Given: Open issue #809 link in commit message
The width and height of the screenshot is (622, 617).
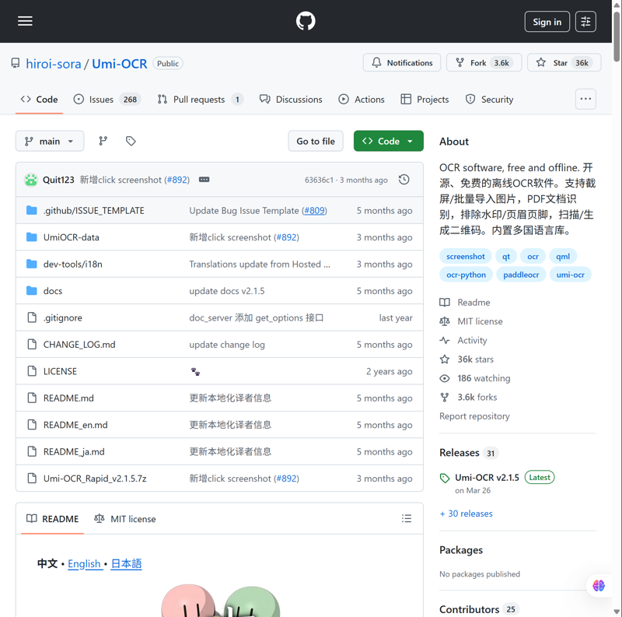Looking at the screenshot, I should tap(314, 210).
